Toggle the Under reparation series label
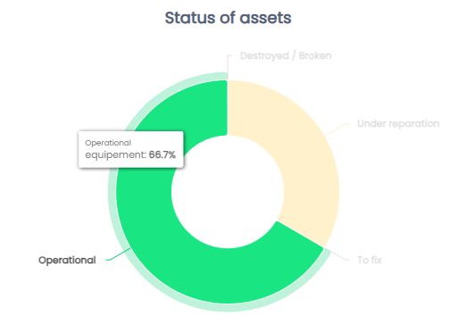This screenshot has height=333, width=464. (x=398, y=123)
